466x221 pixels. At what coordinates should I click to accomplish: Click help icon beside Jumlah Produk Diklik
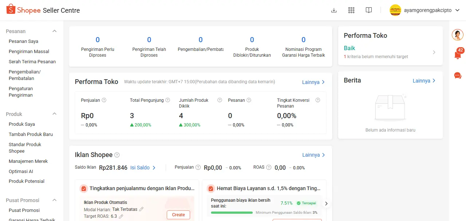[220, 100]
